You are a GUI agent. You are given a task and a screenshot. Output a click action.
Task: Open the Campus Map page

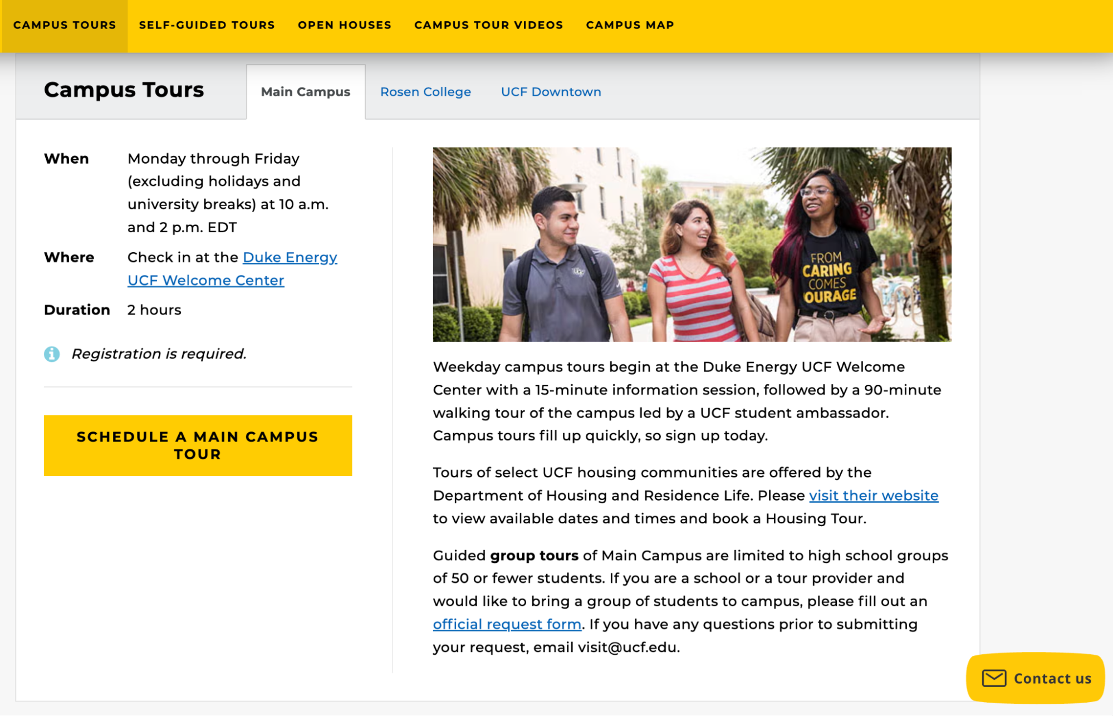(x=630, y=24)
